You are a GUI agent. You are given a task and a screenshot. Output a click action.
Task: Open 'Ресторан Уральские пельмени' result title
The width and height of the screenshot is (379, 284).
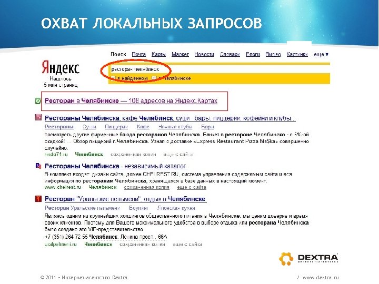click(x=125, y=199)
